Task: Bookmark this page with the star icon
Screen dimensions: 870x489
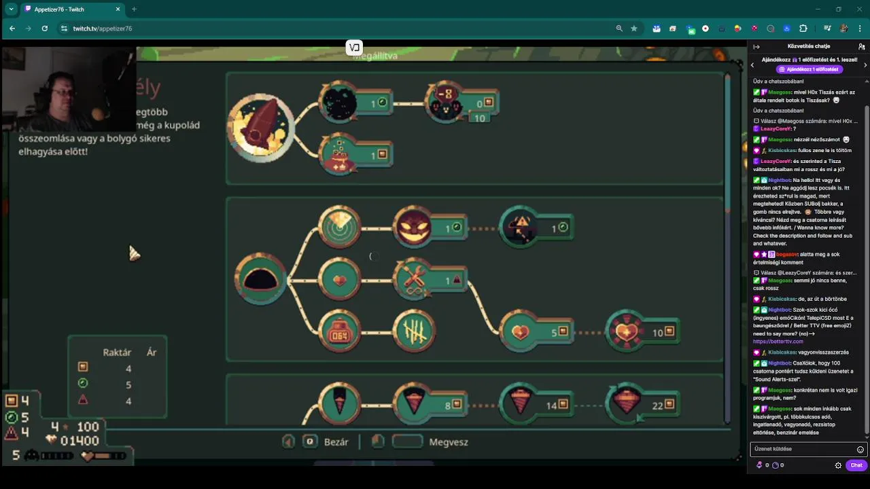Action: [634, 29]
